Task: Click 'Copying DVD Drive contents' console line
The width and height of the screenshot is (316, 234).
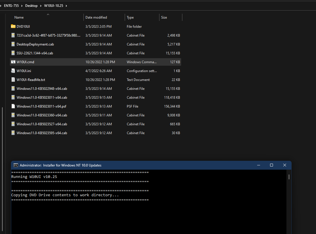Action: tap(65, 195)
